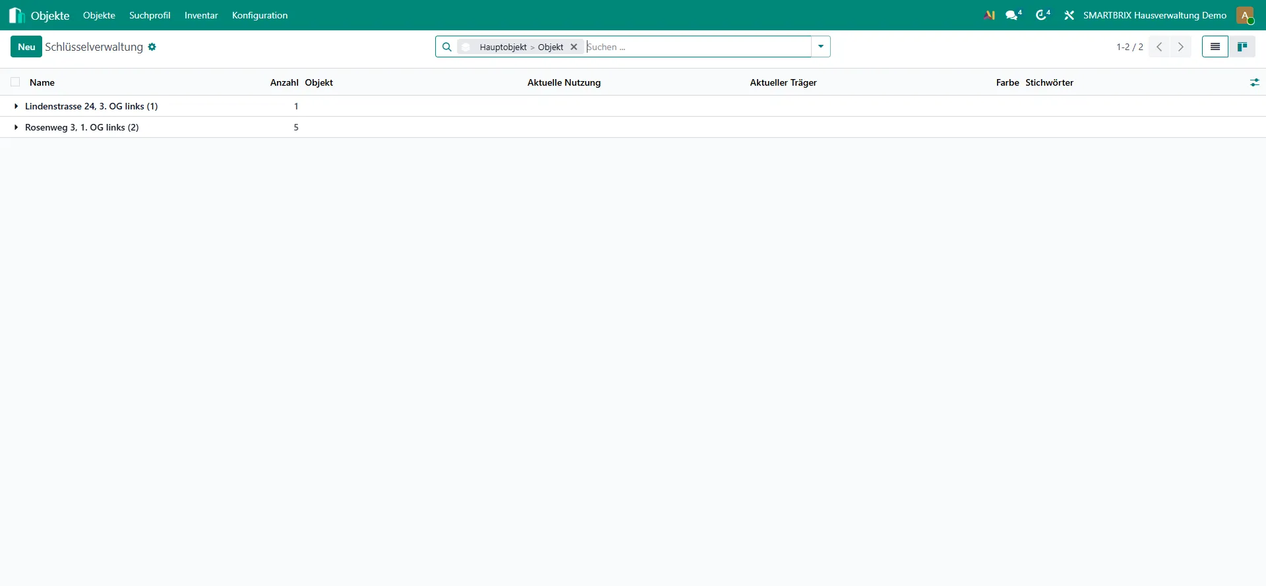Screen dimensions: 1266x586
Task: Sort by Farbe column header
Action: pos(1008,82)
